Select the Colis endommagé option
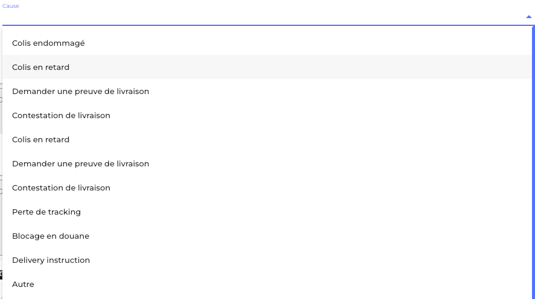The width and height of the screenshot is (535, 299). (48, 43)
